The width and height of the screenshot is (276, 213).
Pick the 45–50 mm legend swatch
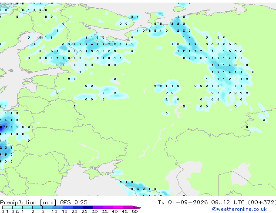pyautogui.click(x=128, y=207)
